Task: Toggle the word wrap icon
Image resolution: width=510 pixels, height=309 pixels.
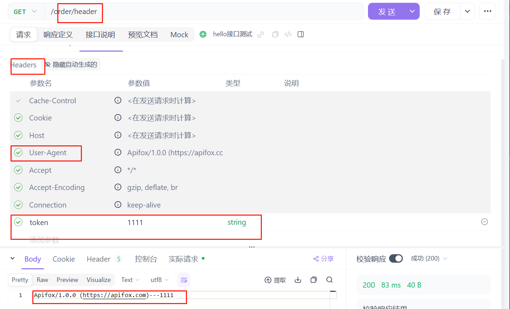Action: click(x=184, y=280)
